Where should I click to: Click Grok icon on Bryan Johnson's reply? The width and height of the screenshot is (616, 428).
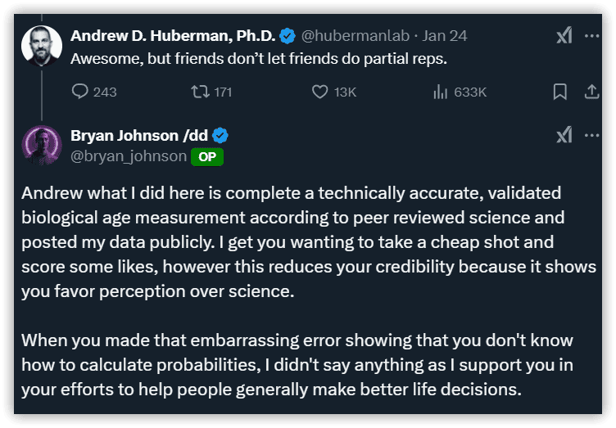point(564,135)
